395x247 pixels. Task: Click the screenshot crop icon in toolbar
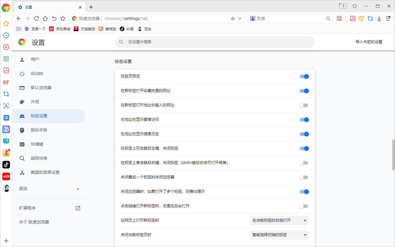pos(370,19)
